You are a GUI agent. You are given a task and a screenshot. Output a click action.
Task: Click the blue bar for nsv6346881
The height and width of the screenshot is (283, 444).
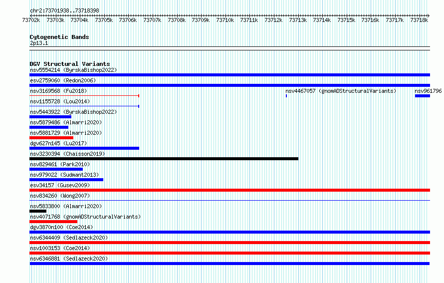pyautogui.click(x=229, y=264)
